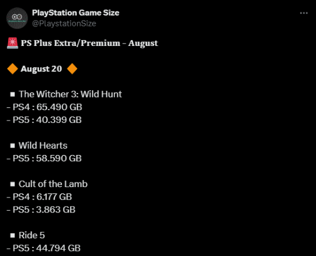Click the white square bullet beside Ride 5

click(x=13, y=235)
